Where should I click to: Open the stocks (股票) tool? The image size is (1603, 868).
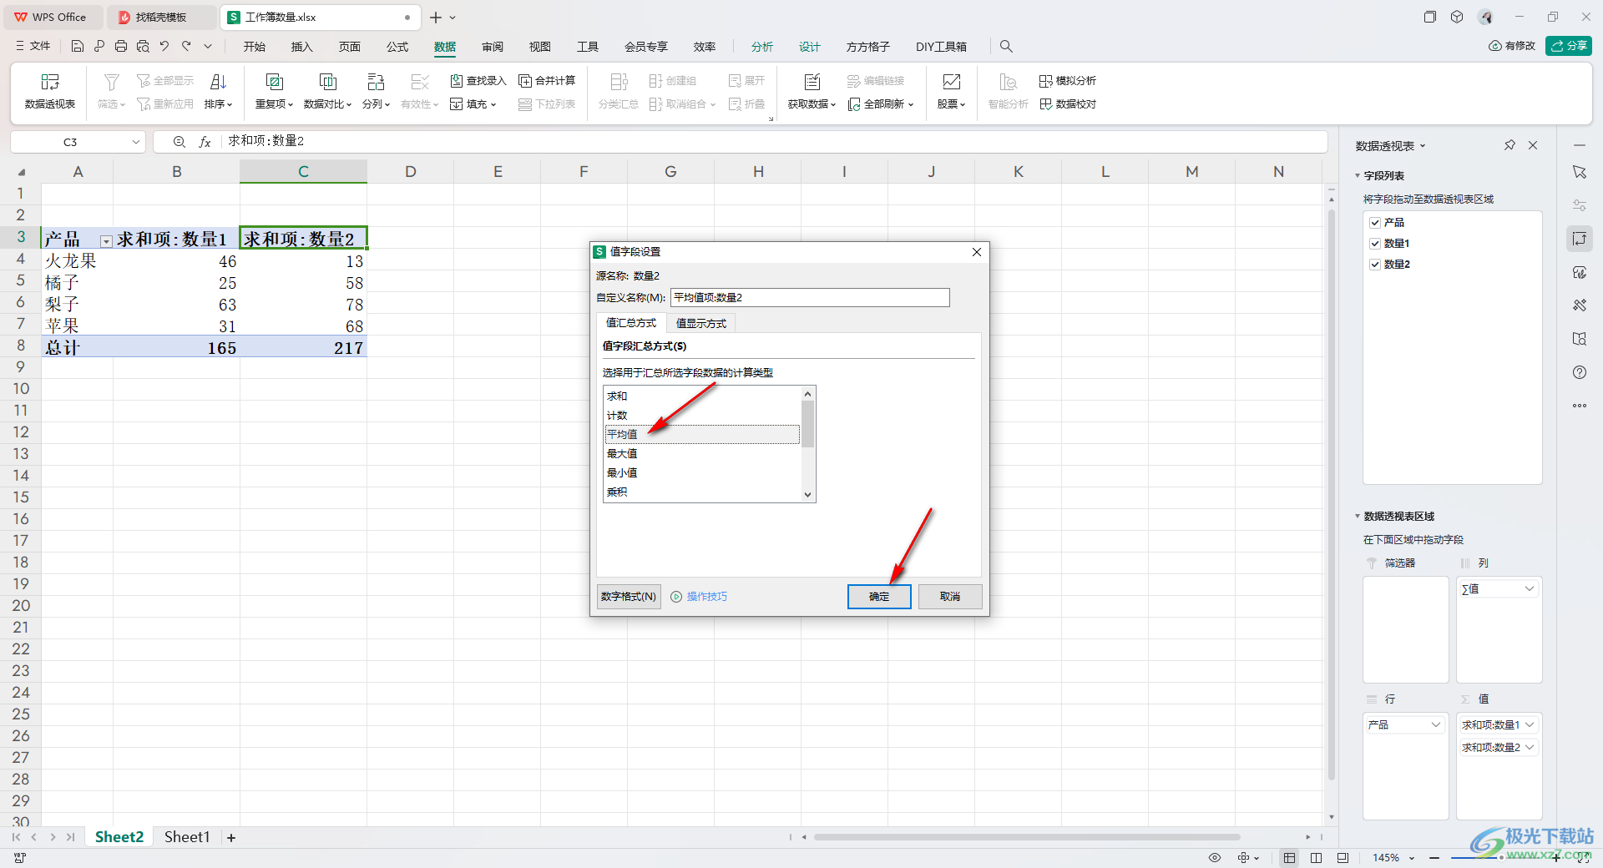tap(951, 91)
